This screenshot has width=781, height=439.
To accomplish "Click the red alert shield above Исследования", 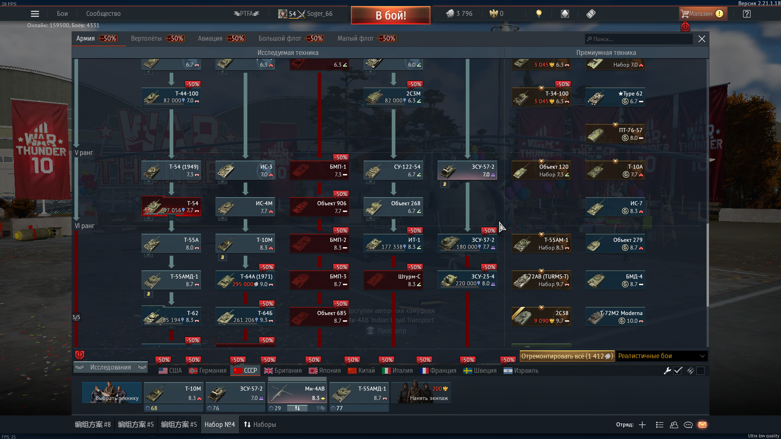I will 80,355.
